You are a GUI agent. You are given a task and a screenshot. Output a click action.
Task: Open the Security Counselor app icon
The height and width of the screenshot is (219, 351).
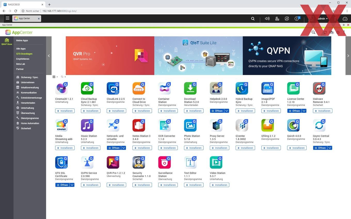pos(139,163)
